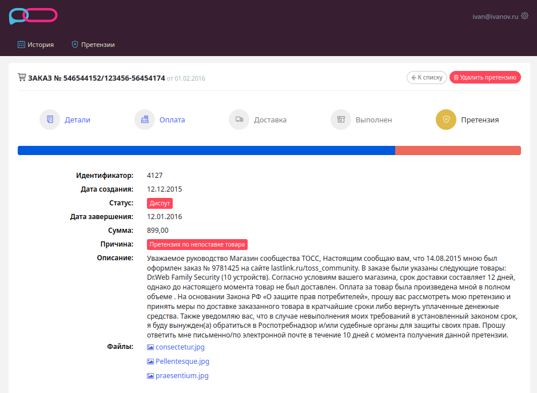
Task: Open Претензии in the top menu
Action: point(93,45)
